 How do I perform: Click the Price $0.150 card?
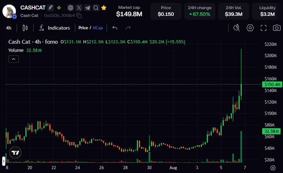click(x=166, y=11)
